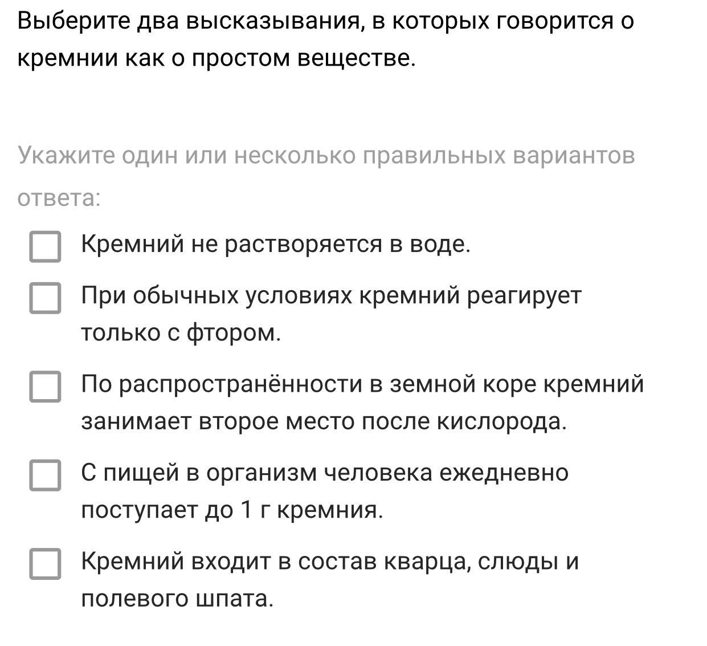Toggle checkbox for 'входит в состав кварца'
Viewport: 707px width, 646px height.
(45, 563)
